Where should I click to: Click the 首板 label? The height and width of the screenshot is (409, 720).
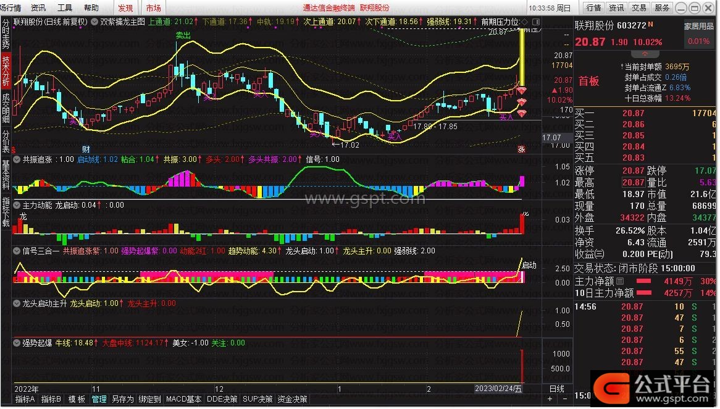click(x=588, y=82)
